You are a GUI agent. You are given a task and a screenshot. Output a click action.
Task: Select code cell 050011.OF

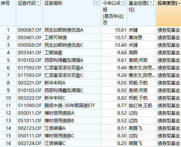click(30, 113)
